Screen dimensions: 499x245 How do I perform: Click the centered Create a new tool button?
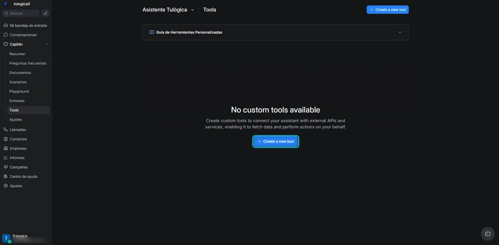click(x=276, y=142)
